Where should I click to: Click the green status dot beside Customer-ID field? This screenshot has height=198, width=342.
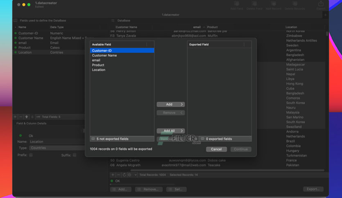coord(16,33)
